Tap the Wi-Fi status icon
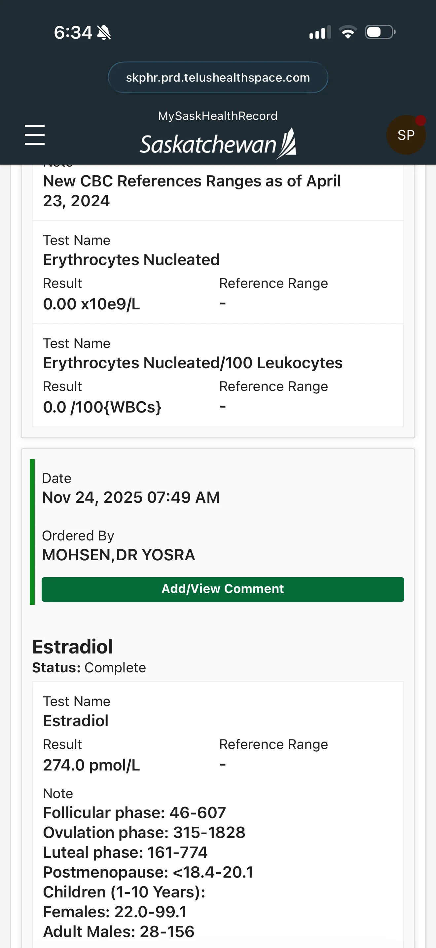The width and height of the screenshot is (436, 948). [348, 32]
